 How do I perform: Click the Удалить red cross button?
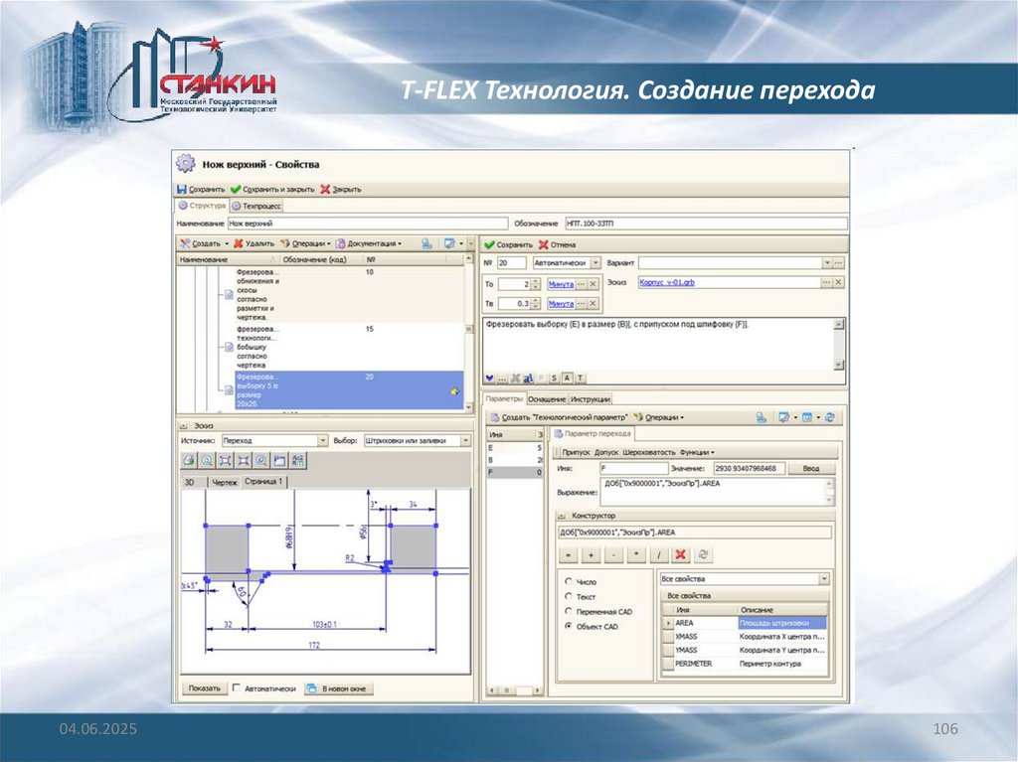(x=254, y=243)
